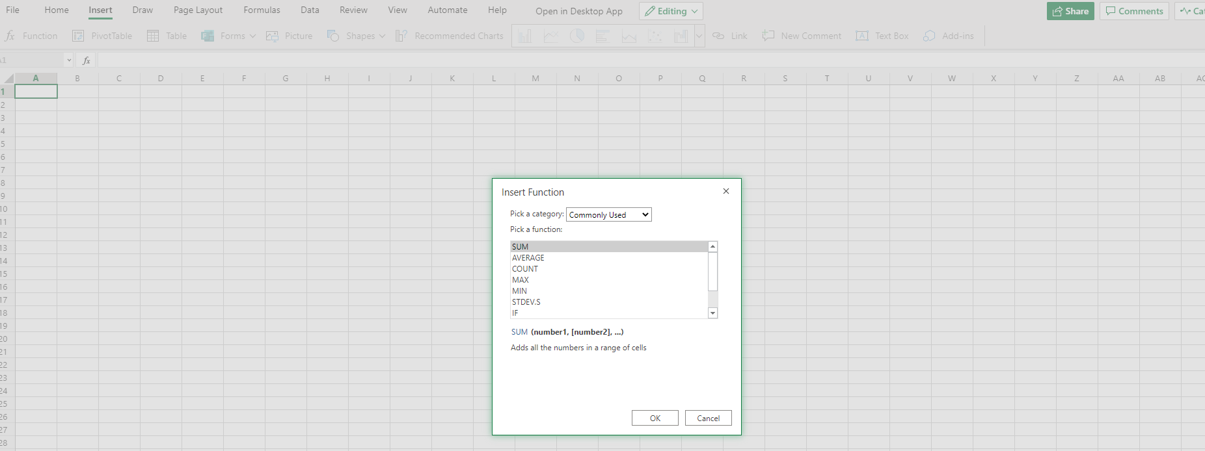Screen dimensions: 1205x451
Task: Cancel the Insert Function dialog
Action: 708,418
